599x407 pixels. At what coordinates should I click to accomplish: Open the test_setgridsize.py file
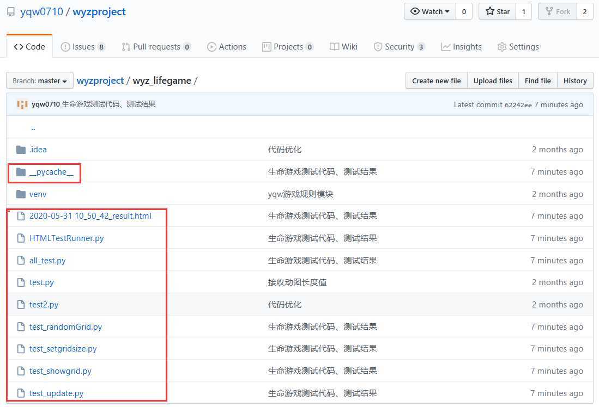click(x=63, y=349)
